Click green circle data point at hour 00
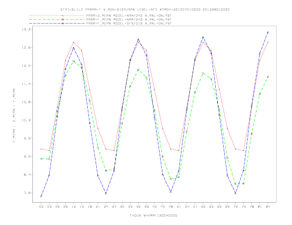 point(41,159)
